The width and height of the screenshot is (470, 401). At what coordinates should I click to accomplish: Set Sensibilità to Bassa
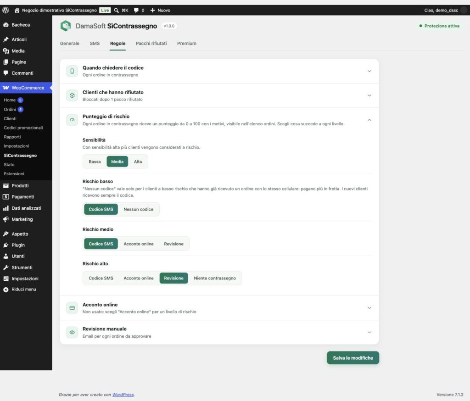click(x=95, y=162)
